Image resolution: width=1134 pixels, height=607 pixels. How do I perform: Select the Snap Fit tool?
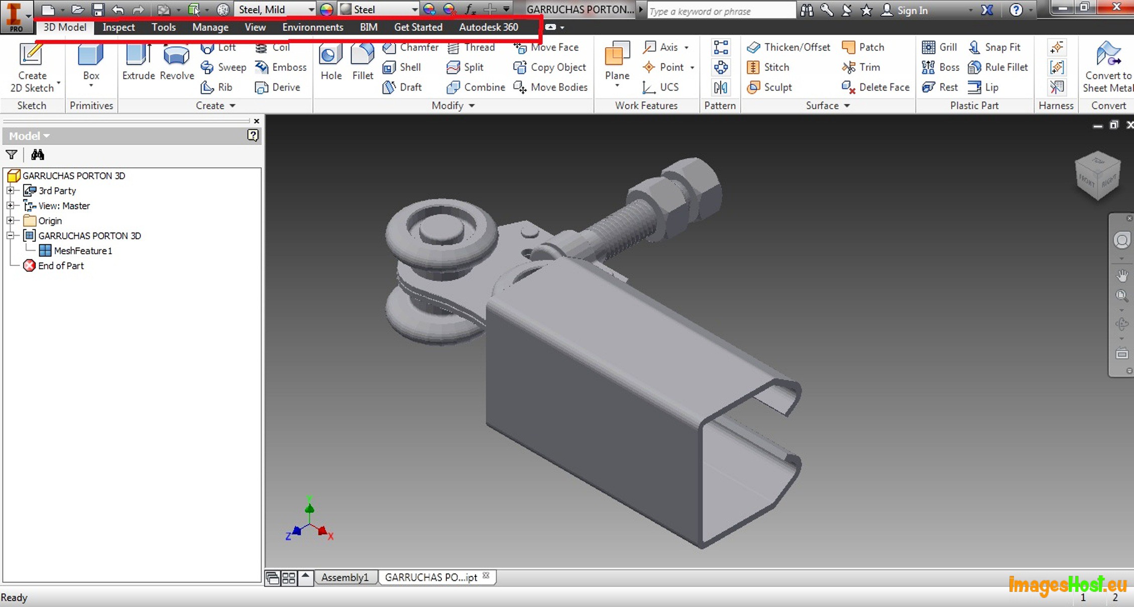[995, 47]
